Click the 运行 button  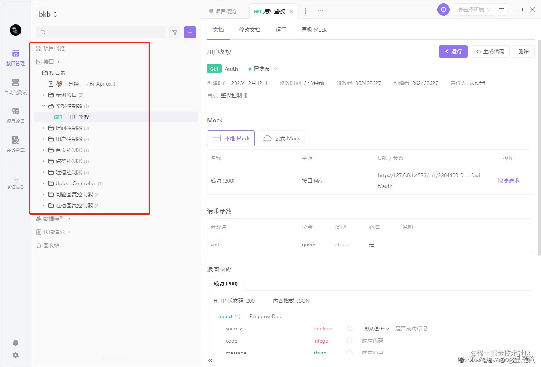point(453,51)
